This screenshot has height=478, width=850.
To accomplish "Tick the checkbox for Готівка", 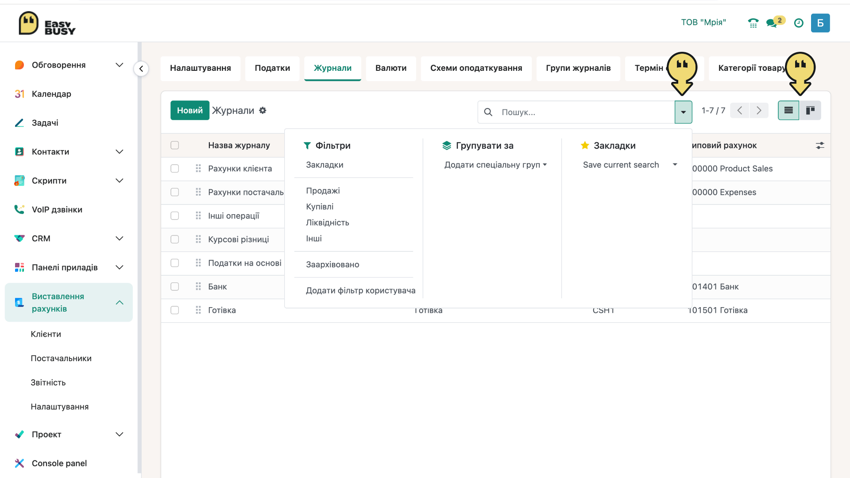I will (175, 310).
